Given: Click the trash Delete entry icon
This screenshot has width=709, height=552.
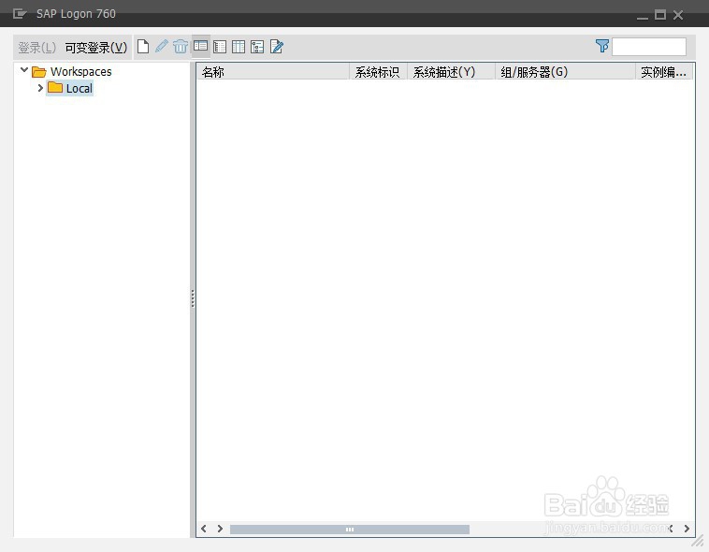Looking at the screenshot, I should pos(181,46).
